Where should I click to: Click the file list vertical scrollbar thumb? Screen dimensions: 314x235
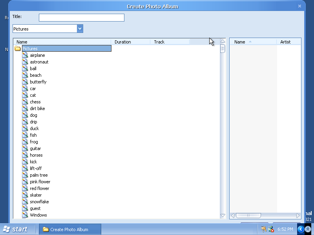pos(223,49)
